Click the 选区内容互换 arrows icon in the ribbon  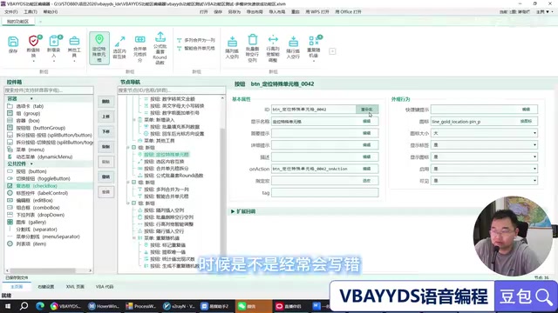click(x=119, y=42)
